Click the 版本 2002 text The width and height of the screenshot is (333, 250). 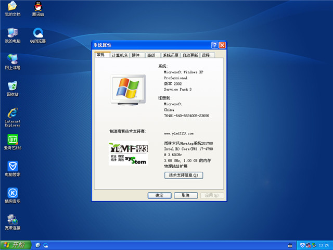173,83
